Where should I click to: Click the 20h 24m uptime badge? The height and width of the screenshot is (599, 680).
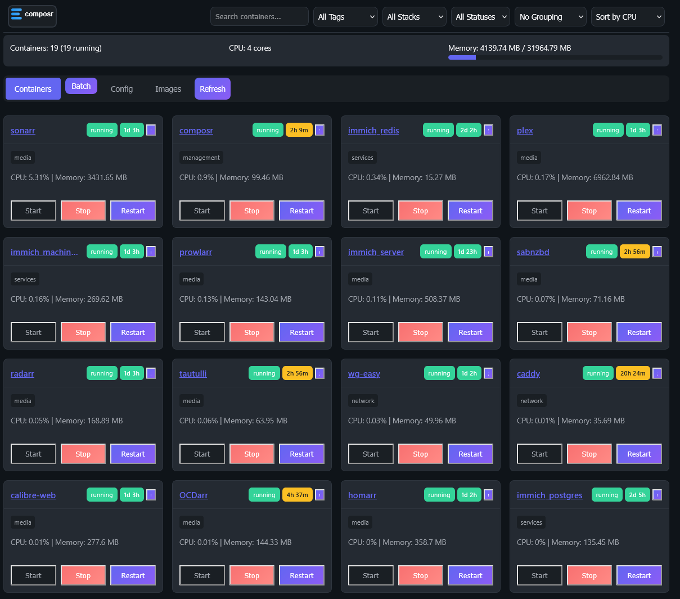pyautogui.click(x=633, y=373)
